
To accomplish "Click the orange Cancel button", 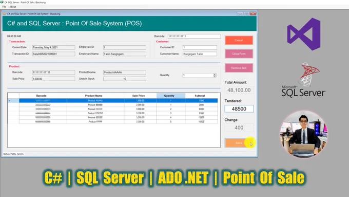I will click(239, 41).
